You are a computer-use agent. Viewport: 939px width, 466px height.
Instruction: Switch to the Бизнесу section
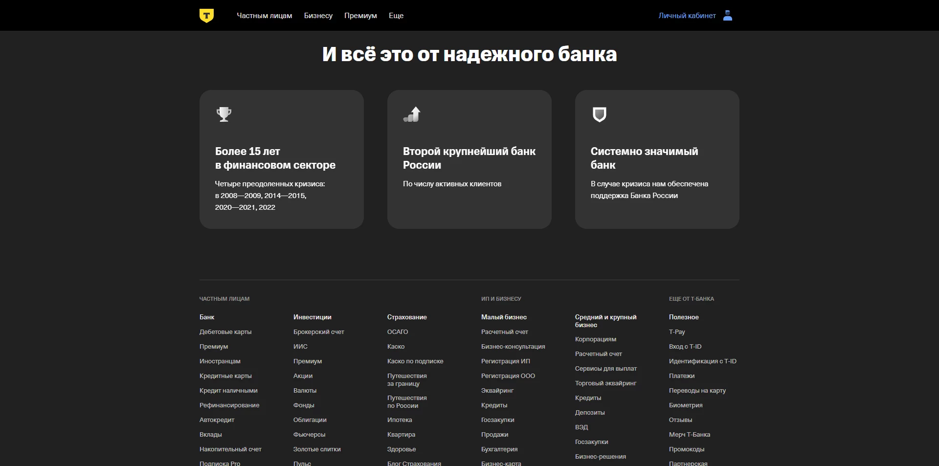(318, 15)
